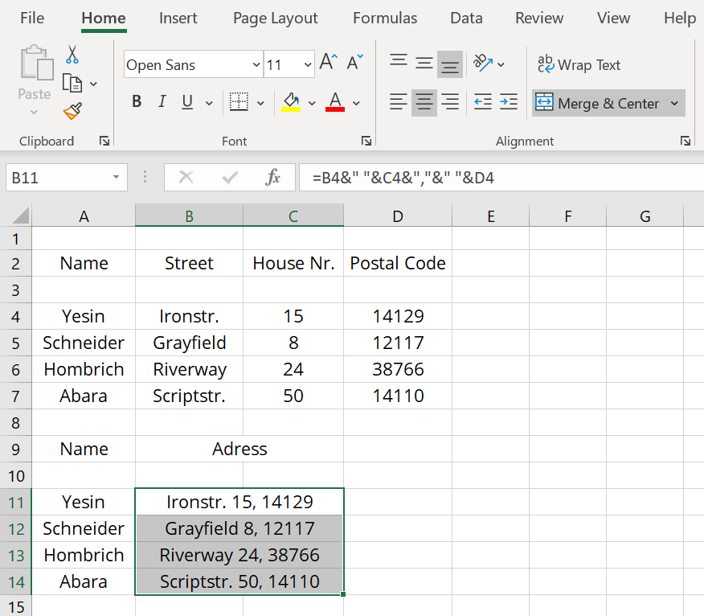Screen dimensions: 704x616
Task: Click the Format Painter icon
Action: [x=72, y=111]
